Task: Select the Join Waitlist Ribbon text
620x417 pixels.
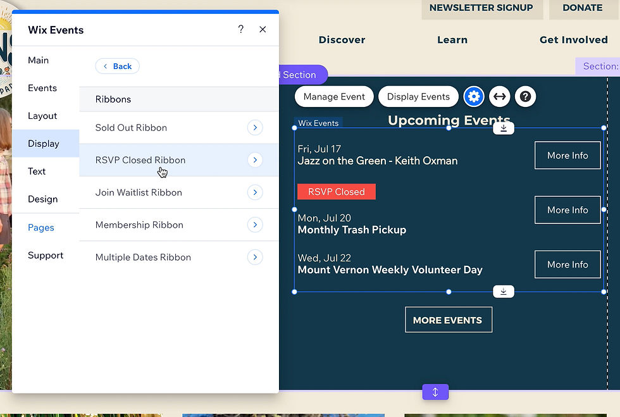Action: coord(139,192)
